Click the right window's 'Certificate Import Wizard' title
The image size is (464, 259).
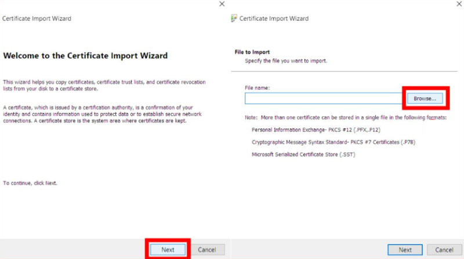[274, 19]
